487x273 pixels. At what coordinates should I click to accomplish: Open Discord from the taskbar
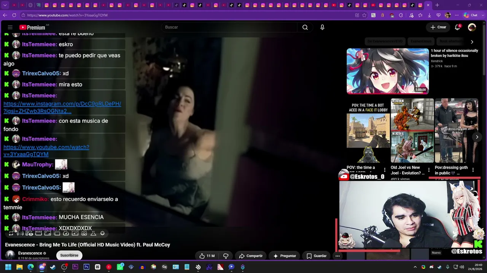(x=42, y=267)
